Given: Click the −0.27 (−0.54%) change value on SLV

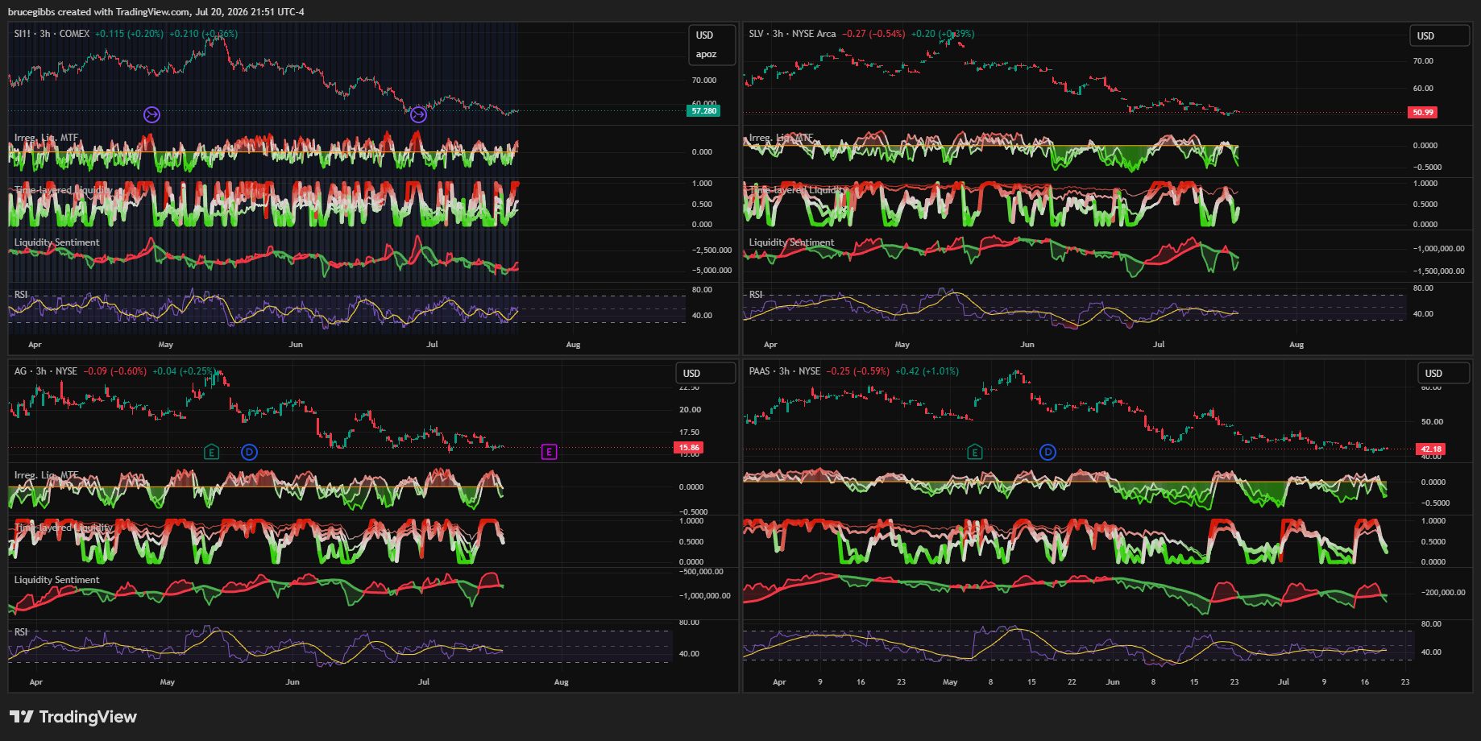Looking at the screenshot, I should point(873,34).
